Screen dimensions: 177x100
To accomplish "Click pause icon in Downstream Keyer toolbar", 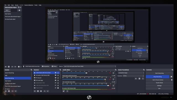I will [19, 67].
